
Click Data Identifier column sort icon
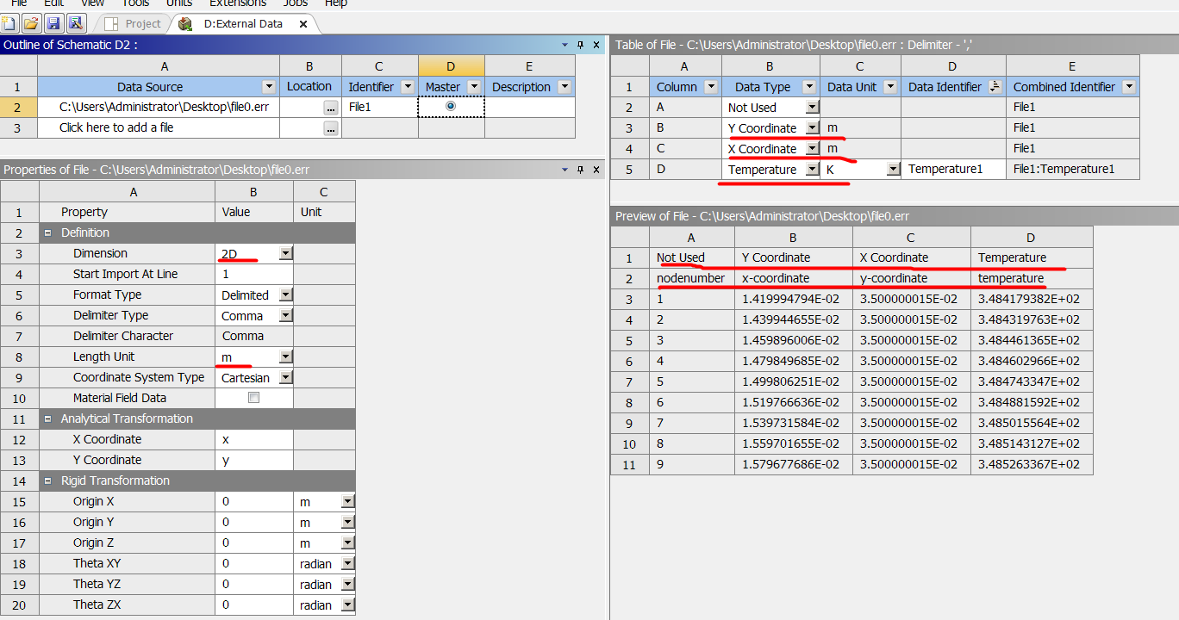coord(995,87)
